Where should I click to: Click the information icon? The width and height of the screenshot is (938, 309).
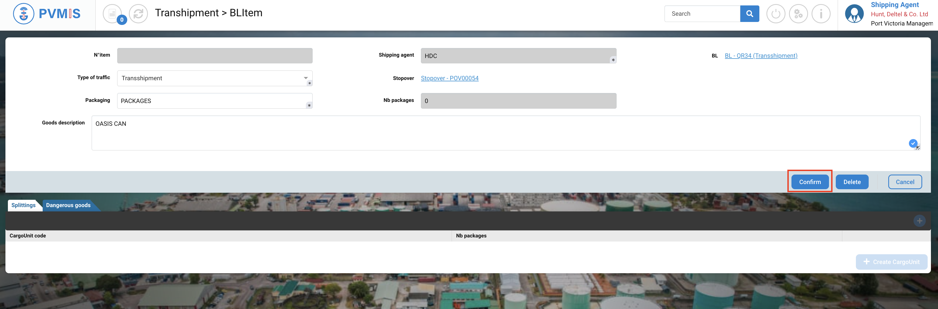(821, 14)
